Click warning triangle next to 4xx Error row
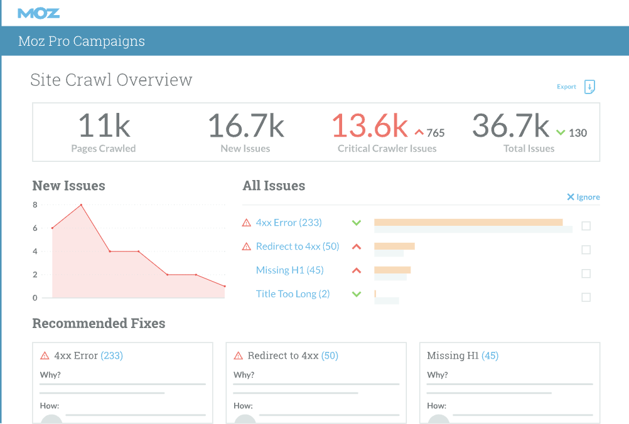629x424 pixels. pos(247,223)
